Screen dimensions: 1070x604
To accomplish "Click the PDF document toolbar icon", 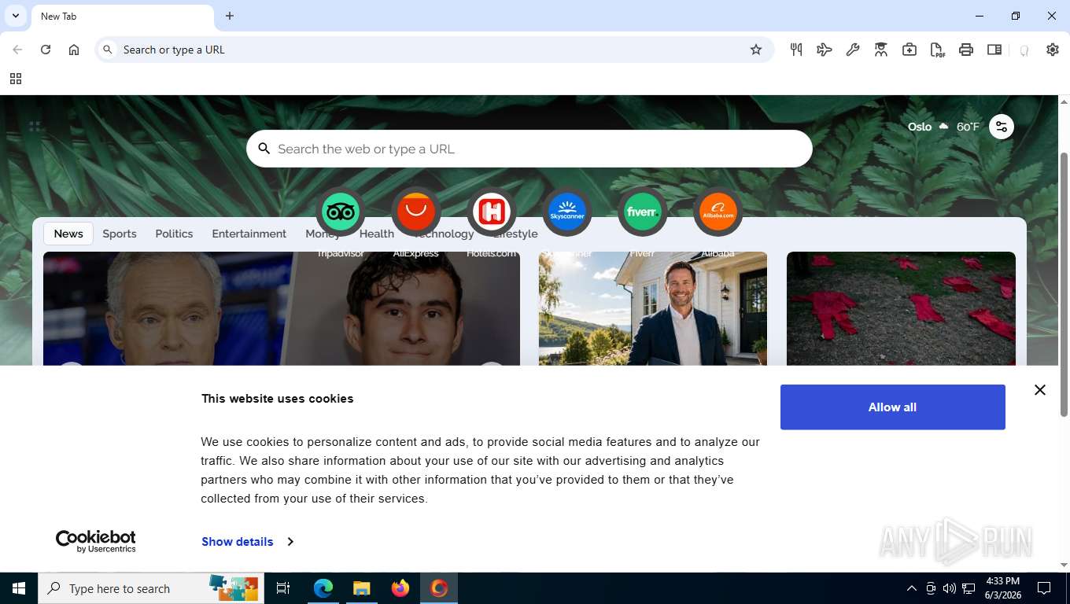I will point(938,50).
